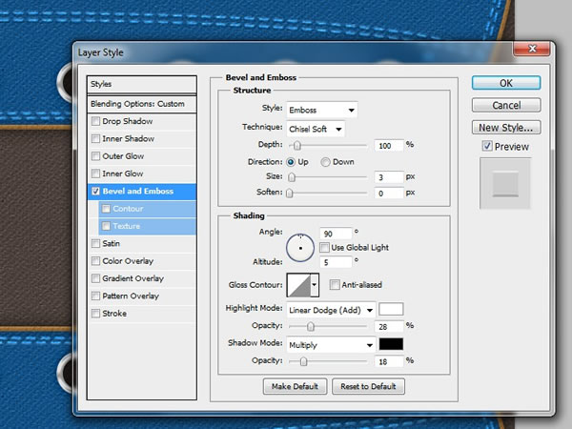Image resolution: width=572 pixels, height=429 pixels.
Task: Click the angle dial widget
Action: point(300,248)
